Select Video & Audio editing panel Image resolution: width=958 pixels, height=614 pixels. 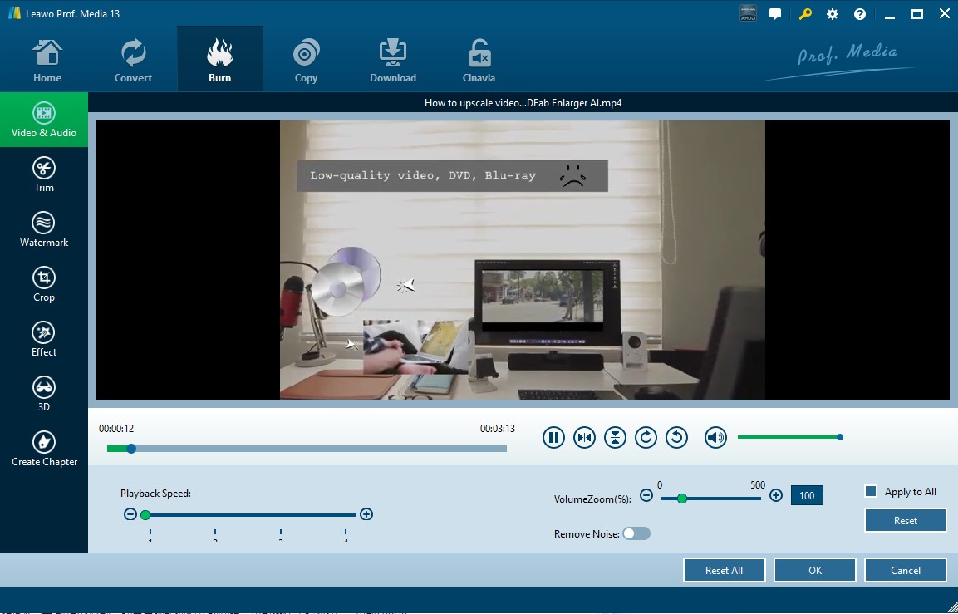[44, 120]
